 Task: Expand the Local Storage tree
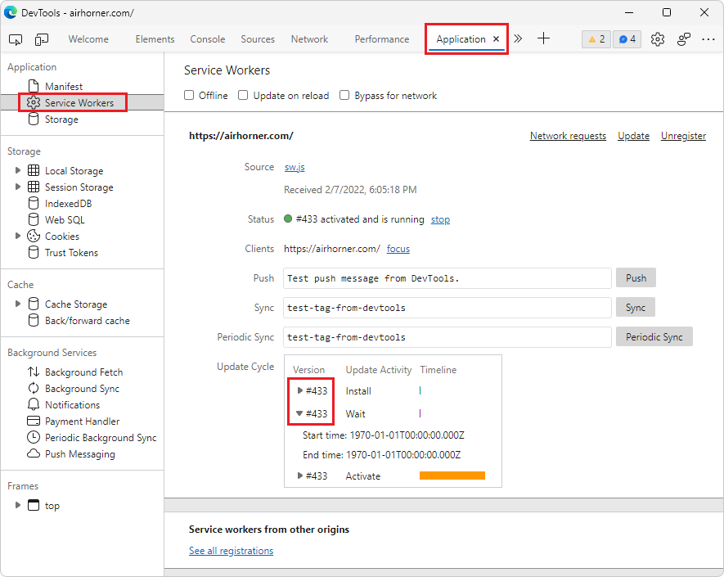tap(17, 170)
